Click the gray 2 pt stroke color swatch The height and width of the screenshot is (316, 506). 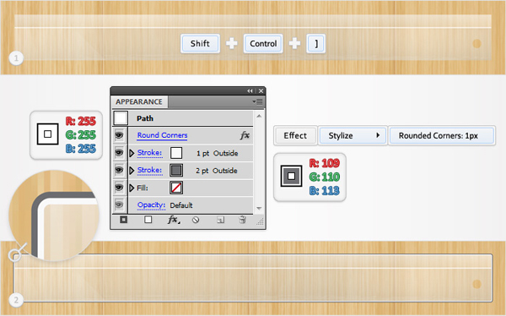[176, 170]
